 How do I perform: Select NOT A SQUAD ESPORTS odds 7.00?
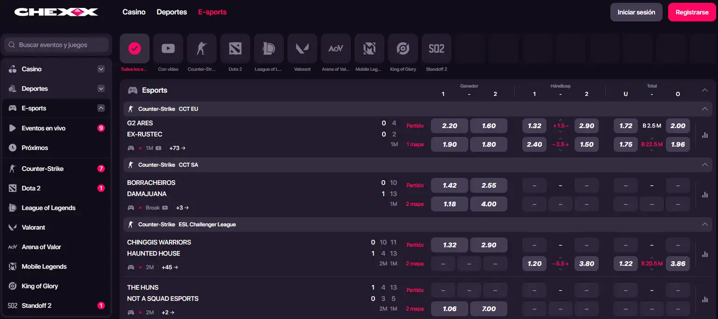tap(489, 309)
